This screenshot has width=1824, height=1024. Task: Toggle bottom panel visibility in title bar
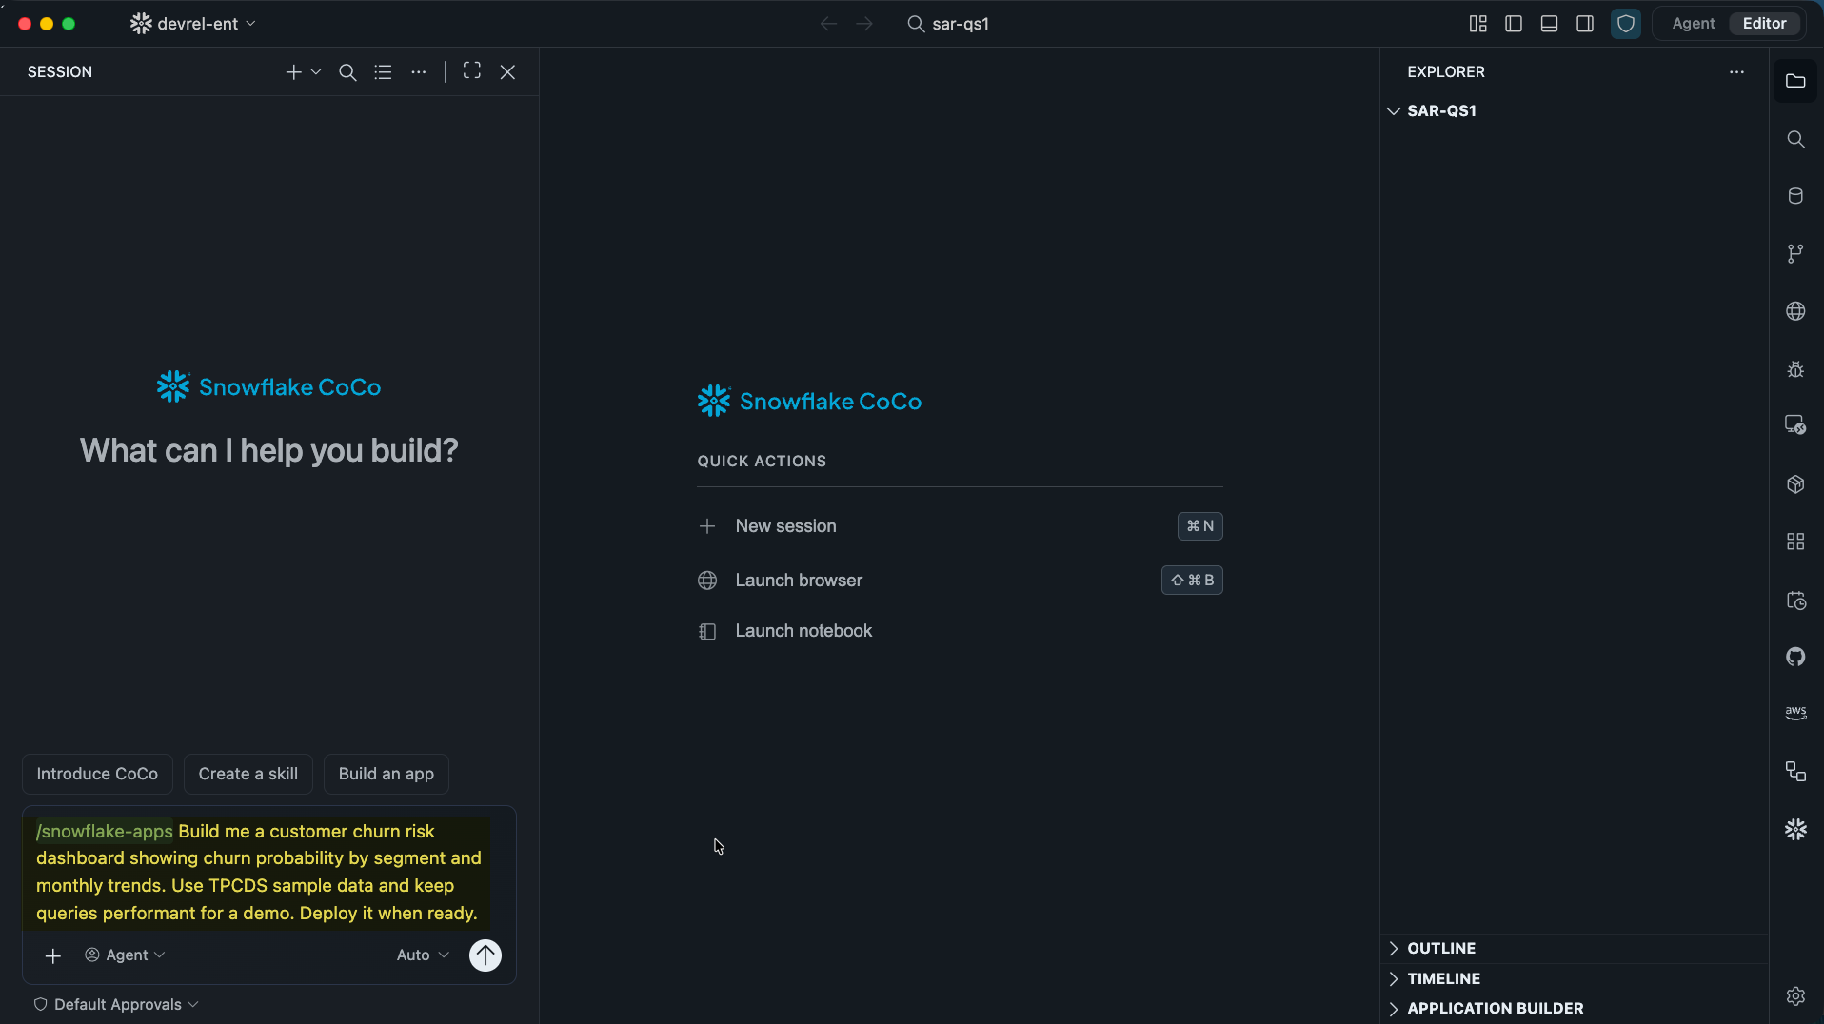pyautogui.click(x=1549, y=24)
